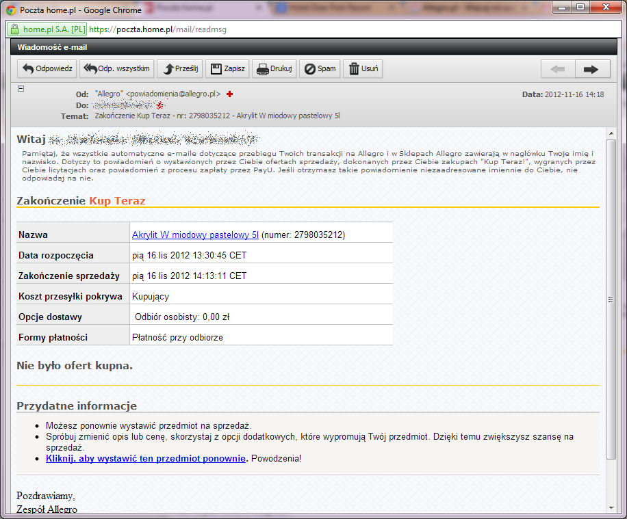The image size is (627, 519).
Task: Add sender with the red plus icon
Action: (229, 94)
